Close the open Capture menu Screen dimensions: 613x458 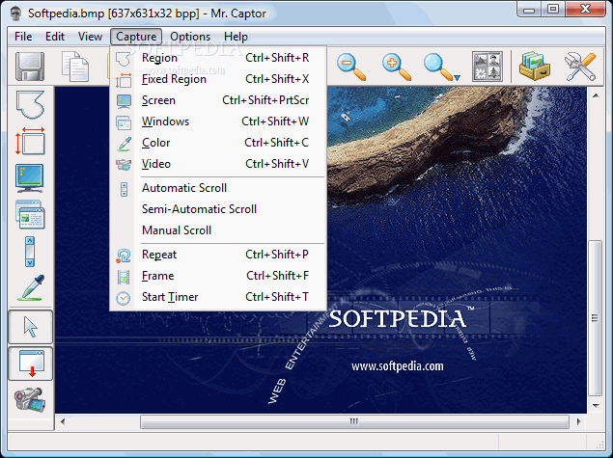pos(136,37)
